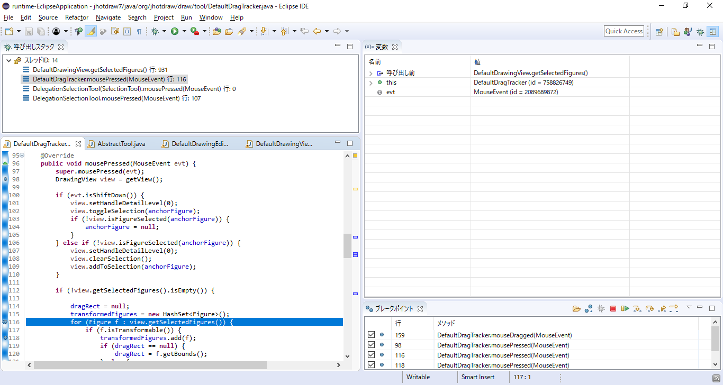Select DelegationSelectionTool.mousePressed 行: 107 frame
The image size is (723, 385).
point(116,98)
